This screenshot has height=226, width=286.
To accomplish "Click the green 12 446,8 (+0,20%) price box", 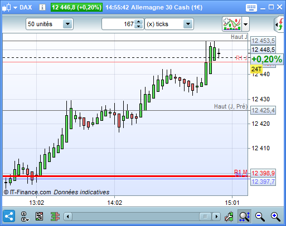I will tap(76, 7).
